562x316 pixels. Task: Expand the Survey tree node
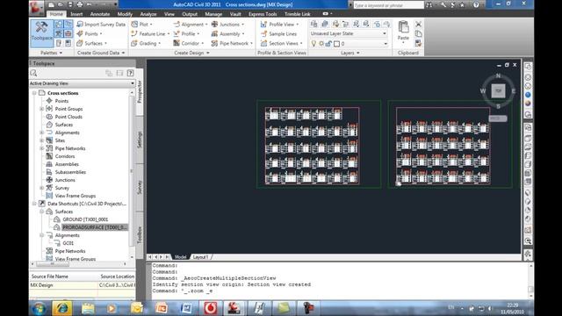click(x=42, y=188)
